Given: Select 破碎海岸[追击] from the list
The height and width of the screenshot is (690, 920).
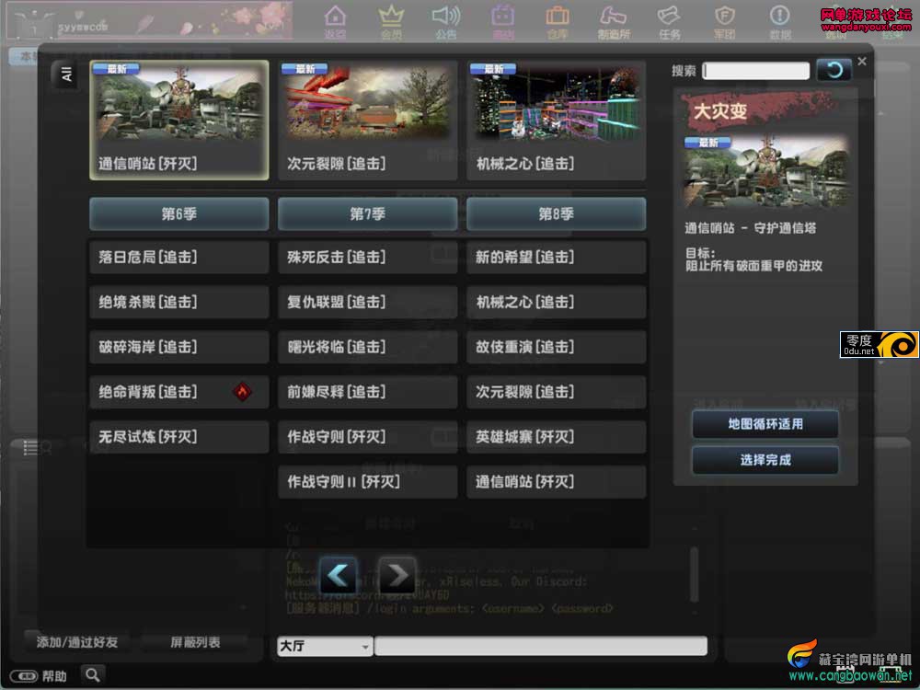Looking at the screenshot, I should point(179,347).
